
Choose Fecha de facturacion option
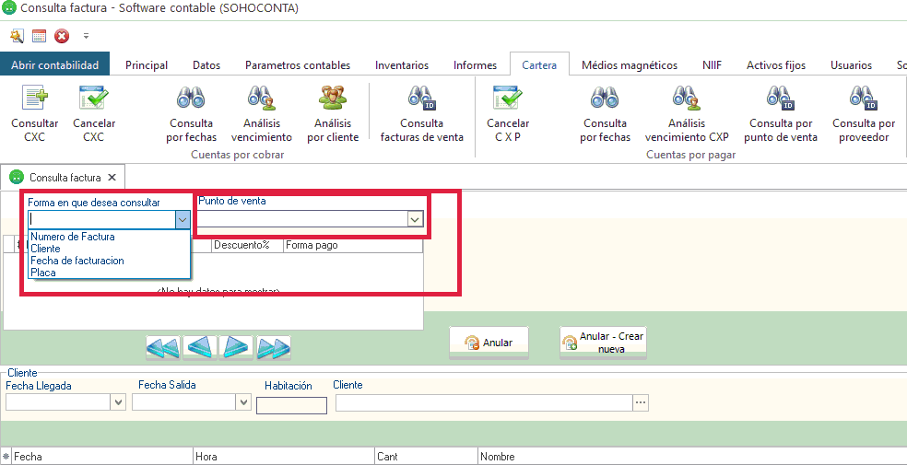tap(77, 261)
